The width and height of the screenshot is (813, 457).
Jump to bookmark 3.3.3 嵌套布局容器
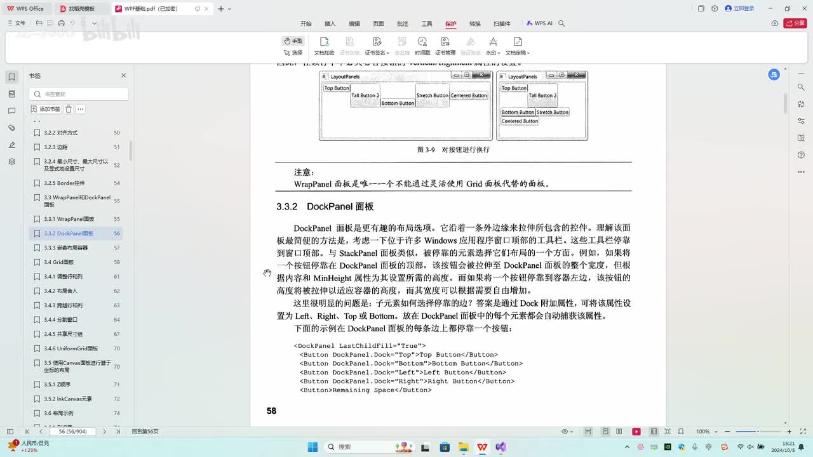tap(76, 248)
